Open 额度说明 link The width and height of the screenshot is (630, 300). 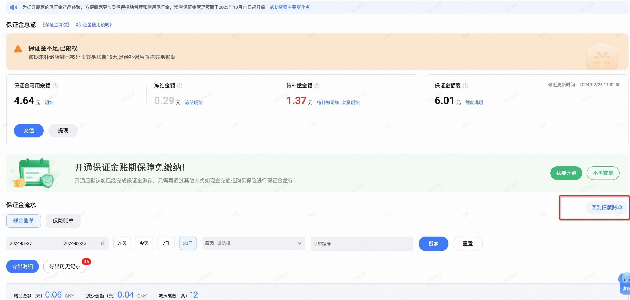click(474, 102)
